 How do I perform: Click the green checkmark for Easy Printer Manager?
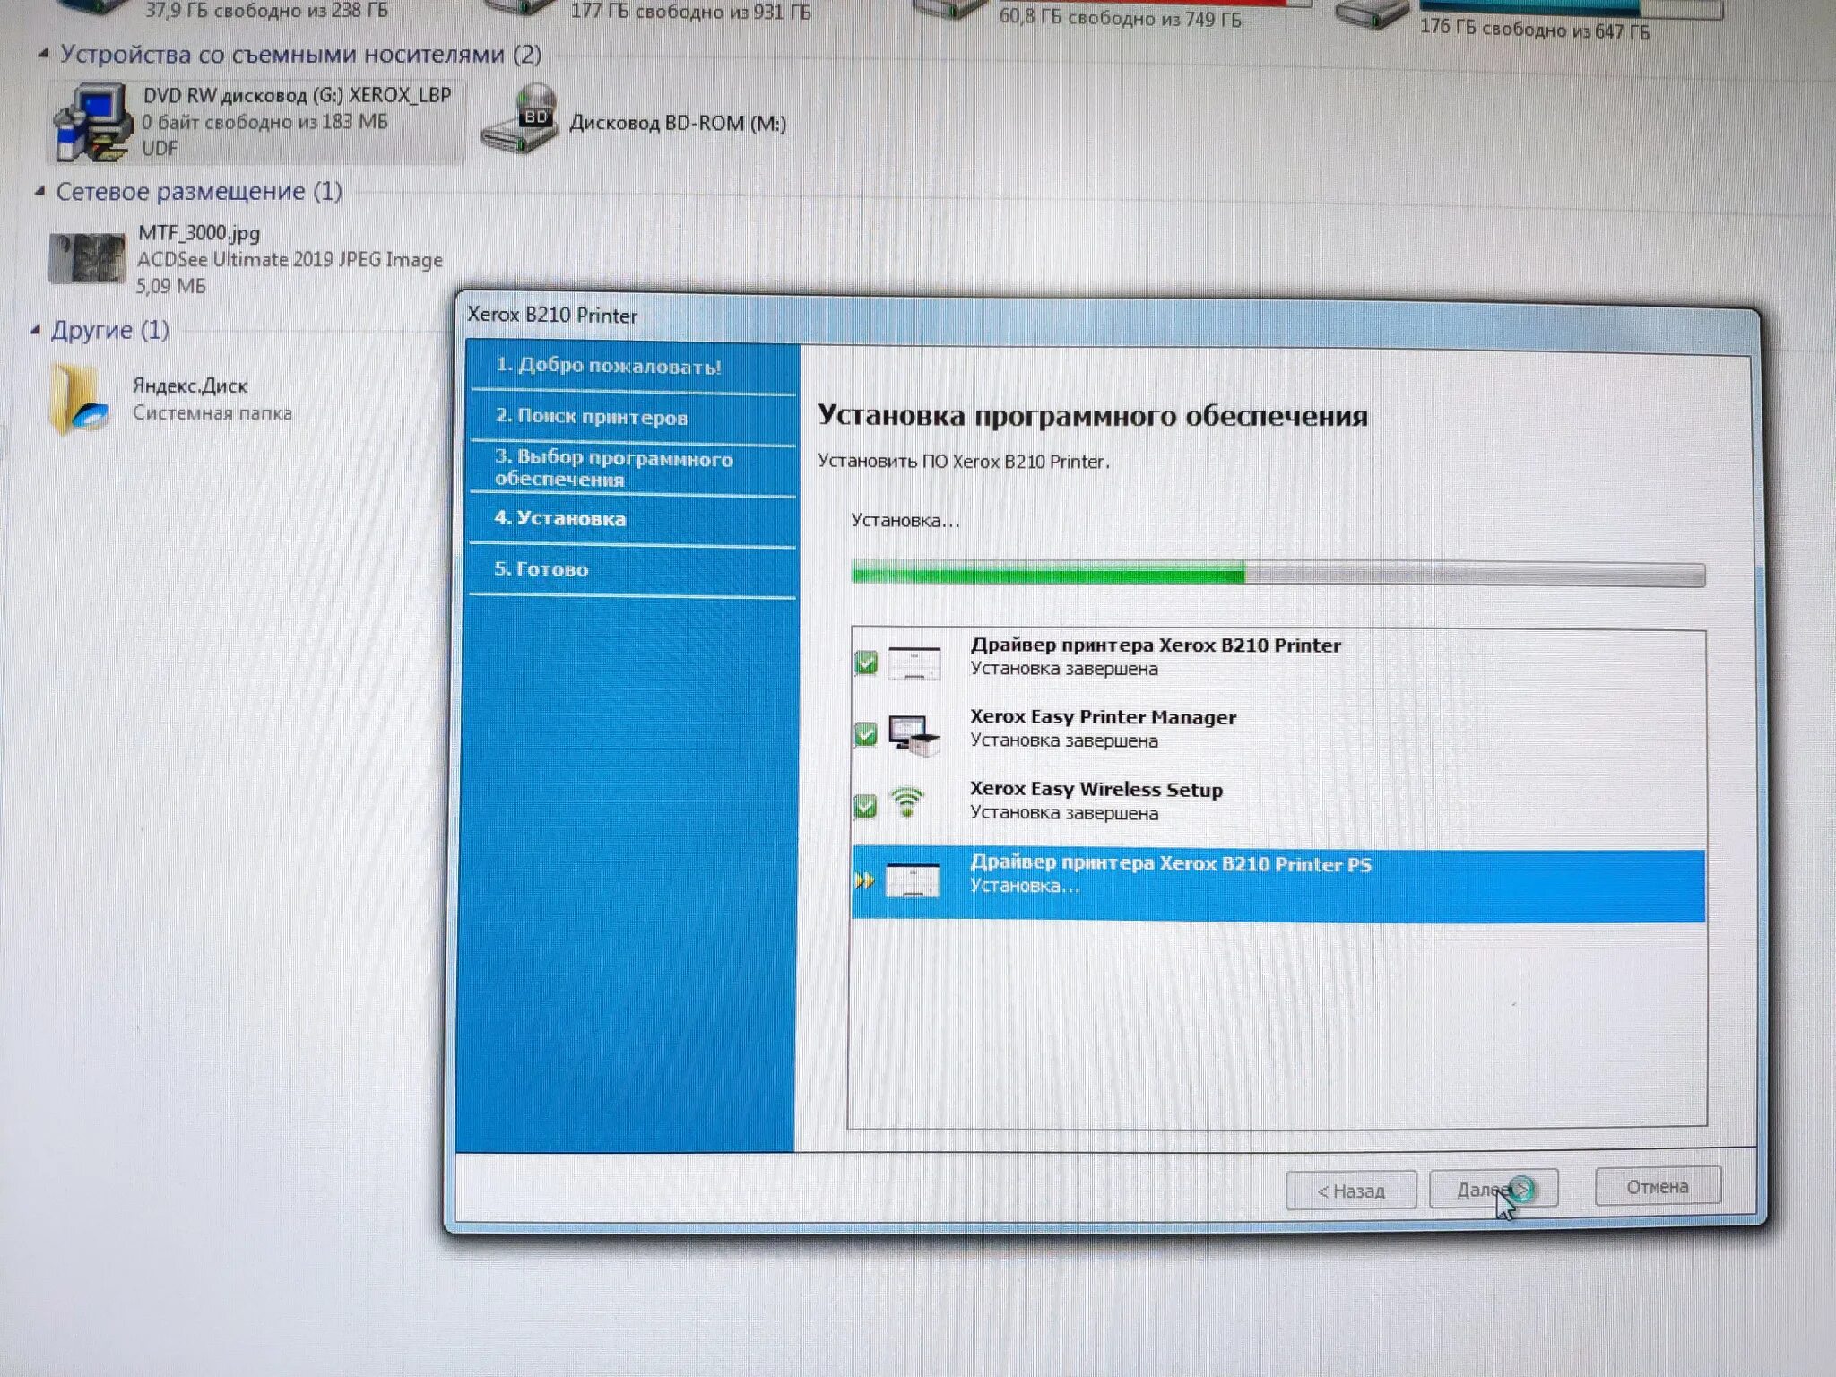(865, 734)
